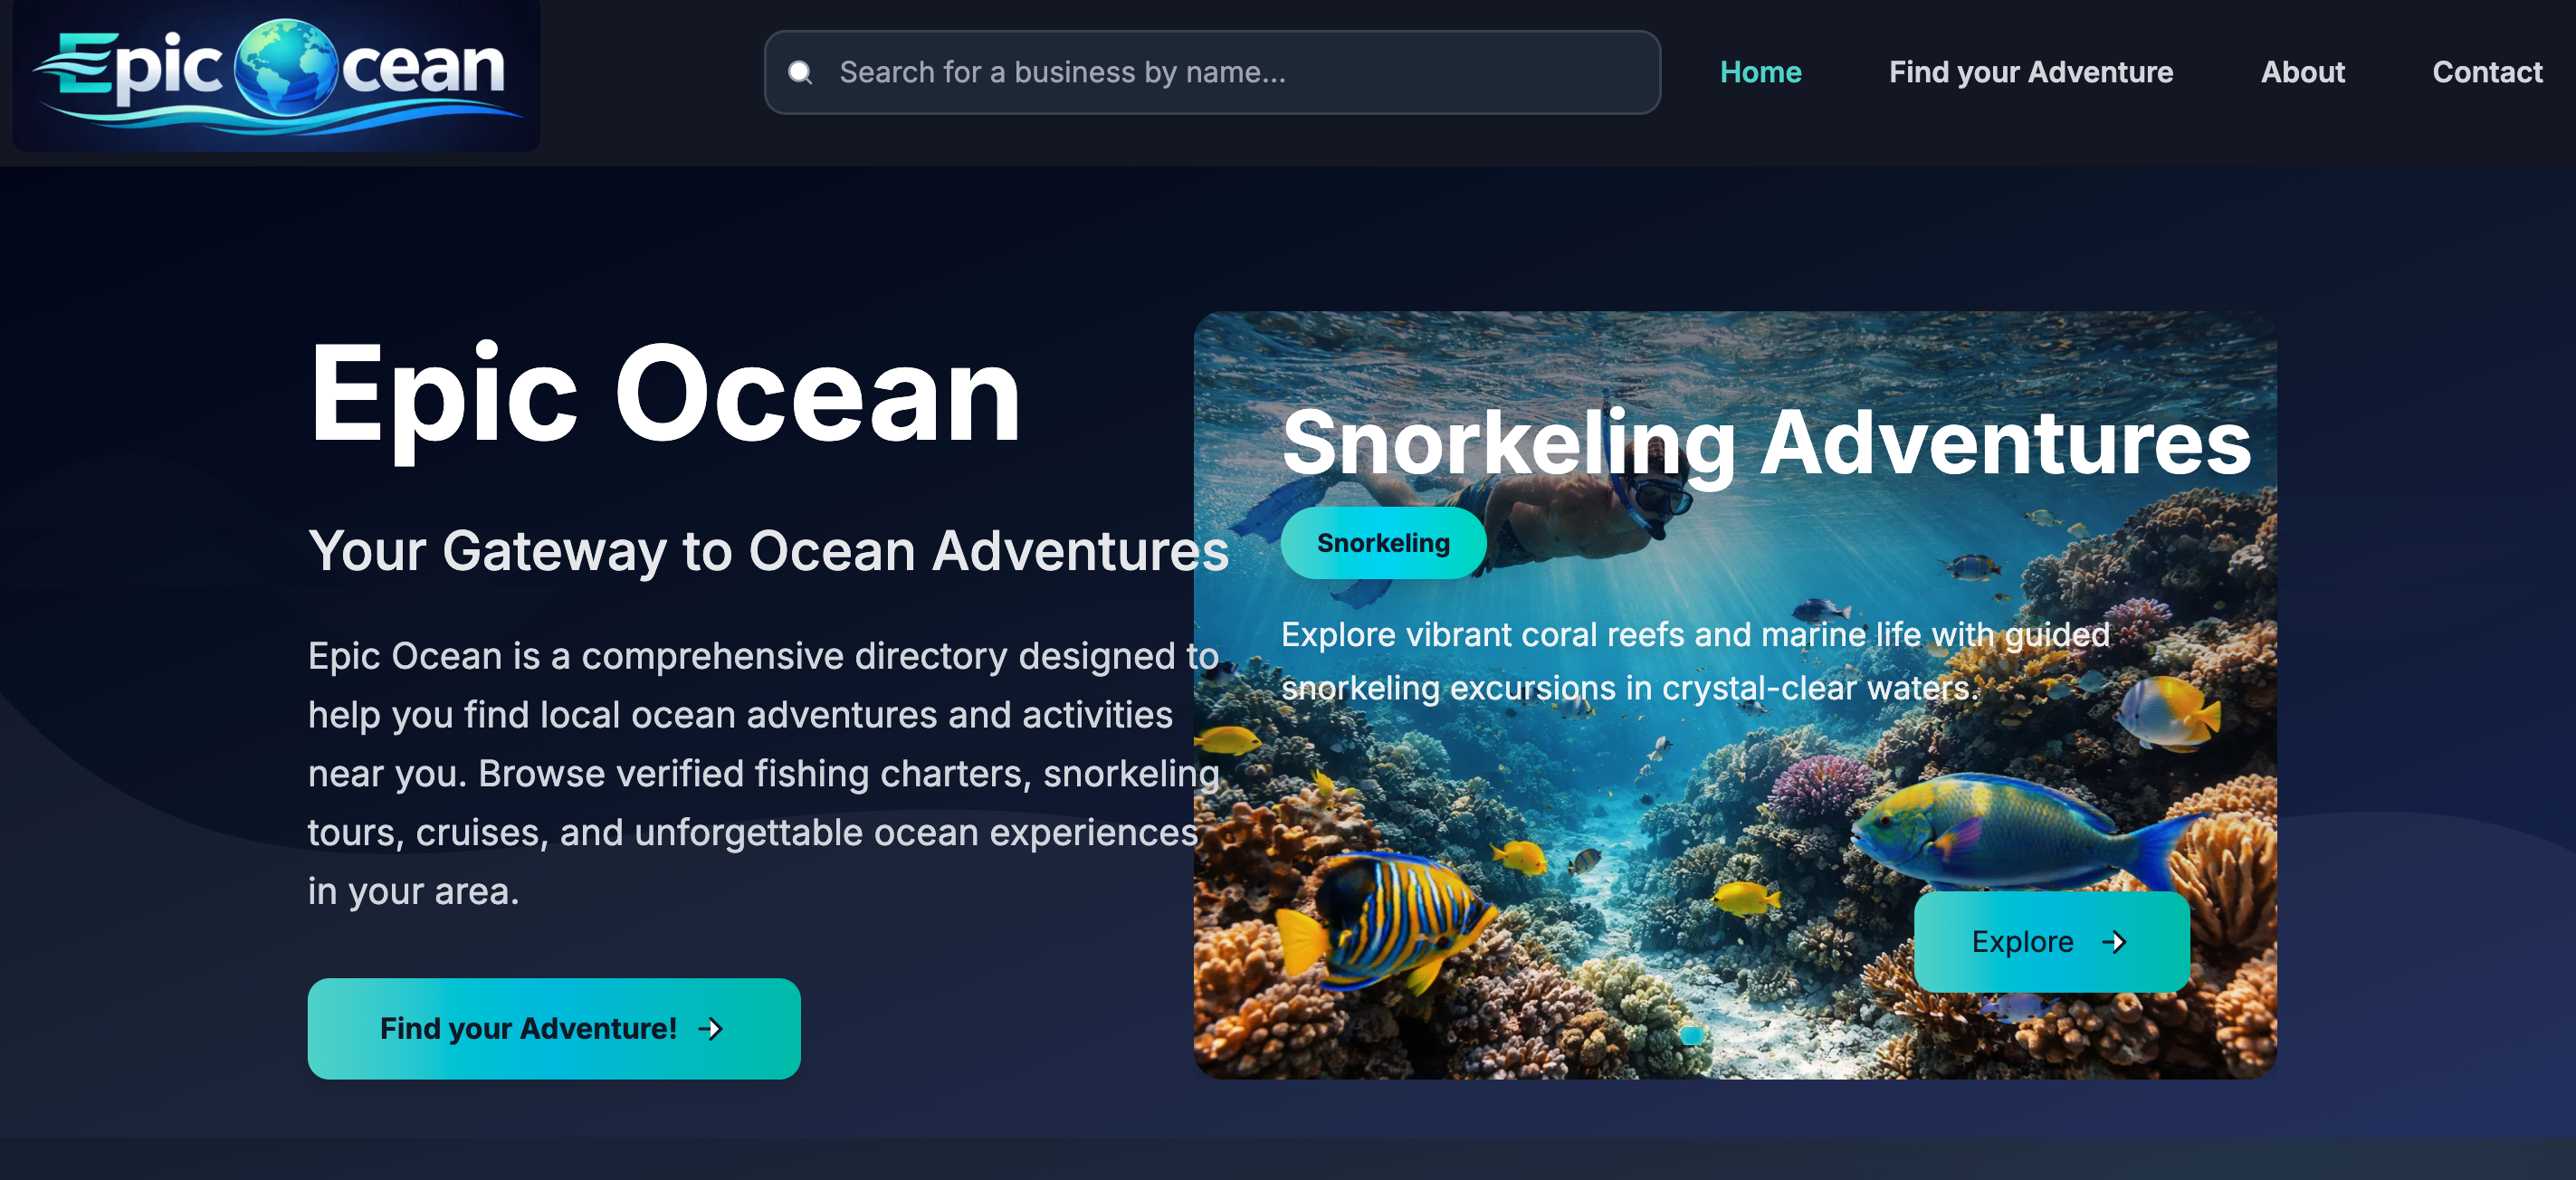Click the Find your Adventure! hero button
Screen dimensions: 2576x1180
click(x=554, y=1028)
